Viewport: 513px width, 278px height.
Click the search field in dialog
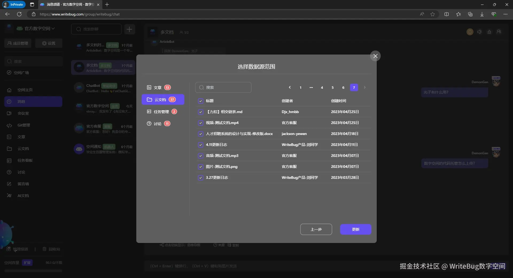coord(223,87)
